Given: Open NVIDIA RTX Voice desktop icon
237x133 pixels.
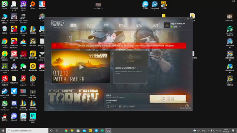Looking at the screenshot, I should 4,68.
